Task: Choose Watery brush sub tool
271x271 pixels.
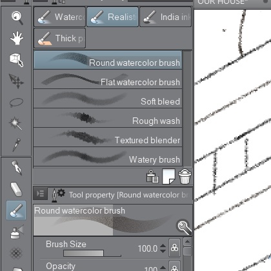Action: tap(108, 157)
